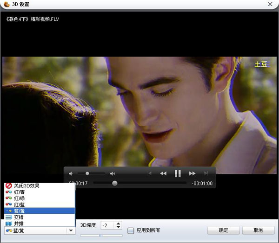Image resolution: width=279 pixels, height=243 pixels.
Task: Click the fast forward button
Action: click(x=192, y=173)
